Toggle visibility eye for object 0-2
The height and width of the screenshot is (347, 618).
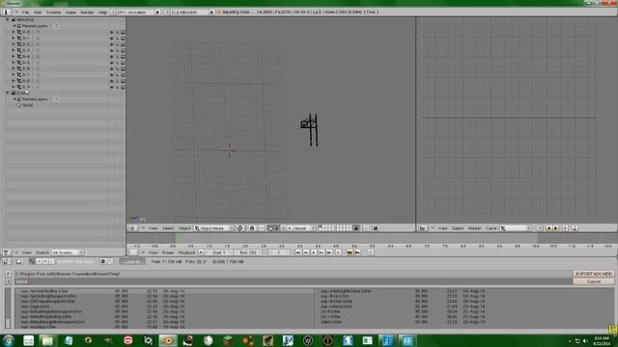click(x=112, y=44)
